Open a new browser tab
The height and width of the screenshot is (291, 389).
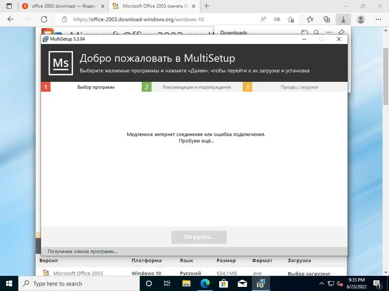coord(206,6)
